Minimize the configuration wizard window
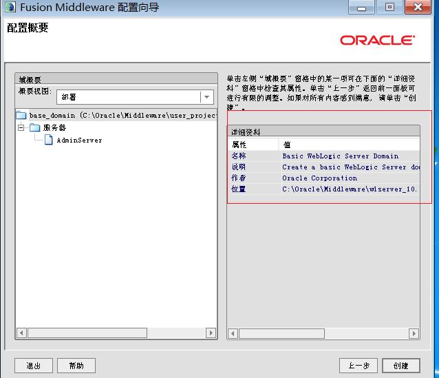Image resolution: width=439 pixels, height=378 pixels. 361,8
